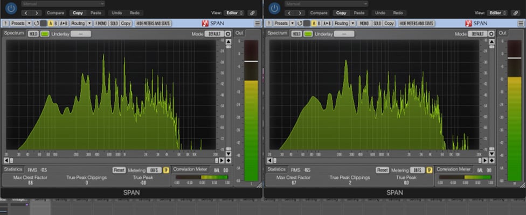Image resolution: width=526 pixels, height=215 pixels.
Task: Click the range down arrow in right SPAN
Action: click(x=492, y=154)
